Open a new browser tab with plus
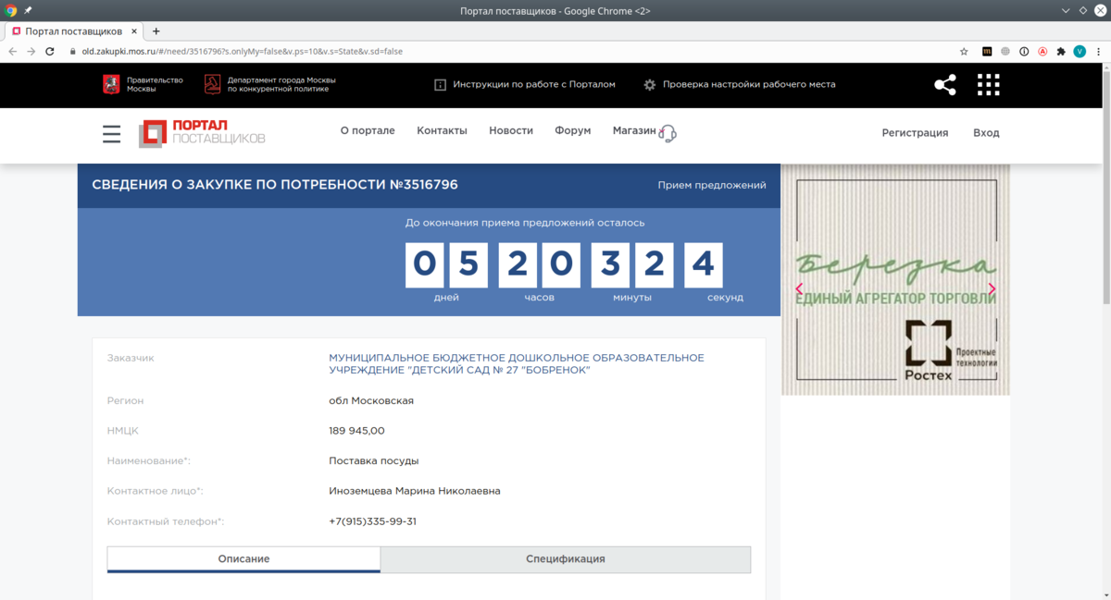The image size is (1111, 600). pyautogui.click(x=156, y=31)
